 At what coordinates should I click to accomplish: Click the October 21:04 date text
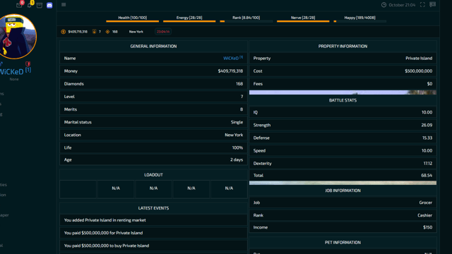[x=402, y=5]
